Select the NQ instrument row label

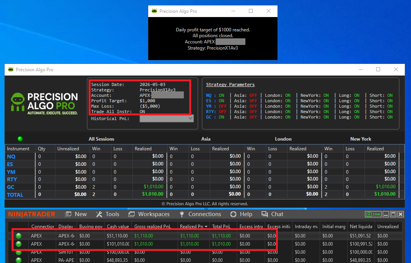11,156
